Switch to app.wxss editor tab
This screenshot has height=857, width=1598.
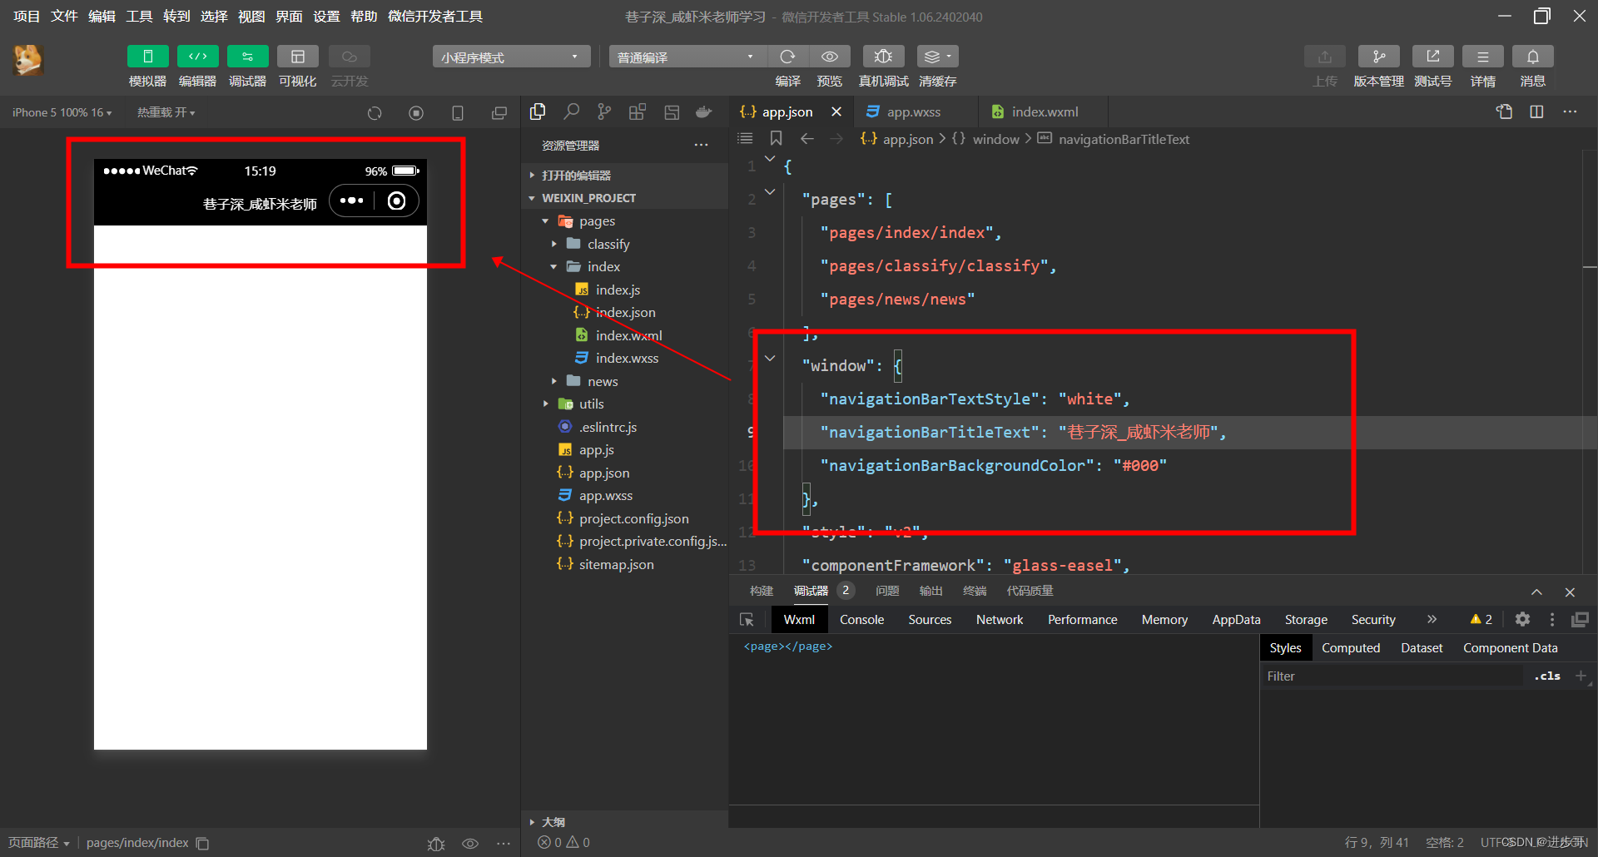(914, 111)
